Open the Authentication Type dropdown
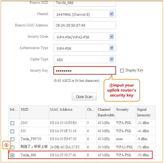Image resolution: width=164 pixels, height=163 pixels. [111, 48]
